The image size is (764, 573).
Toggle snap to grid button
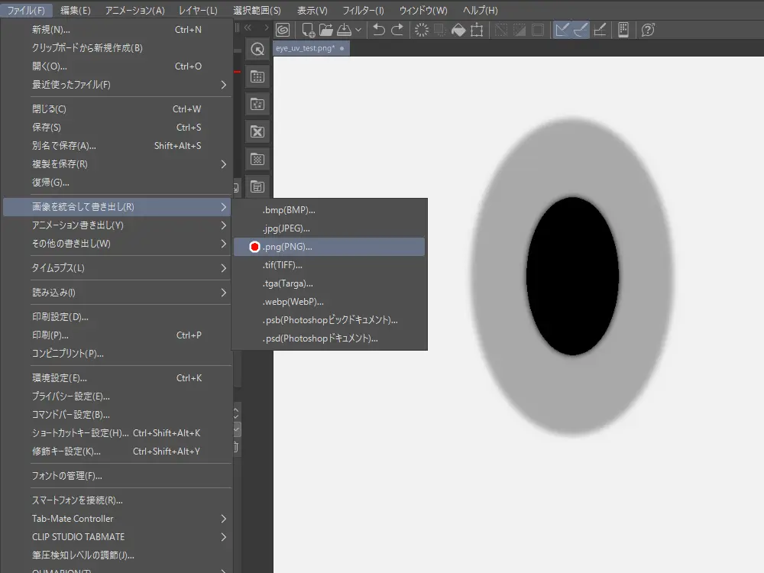pyautogui.click(x=600, y=30)
